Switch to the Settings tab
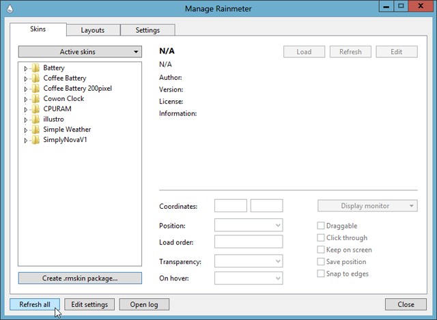The image size is (437, 320). coord(147,30)
